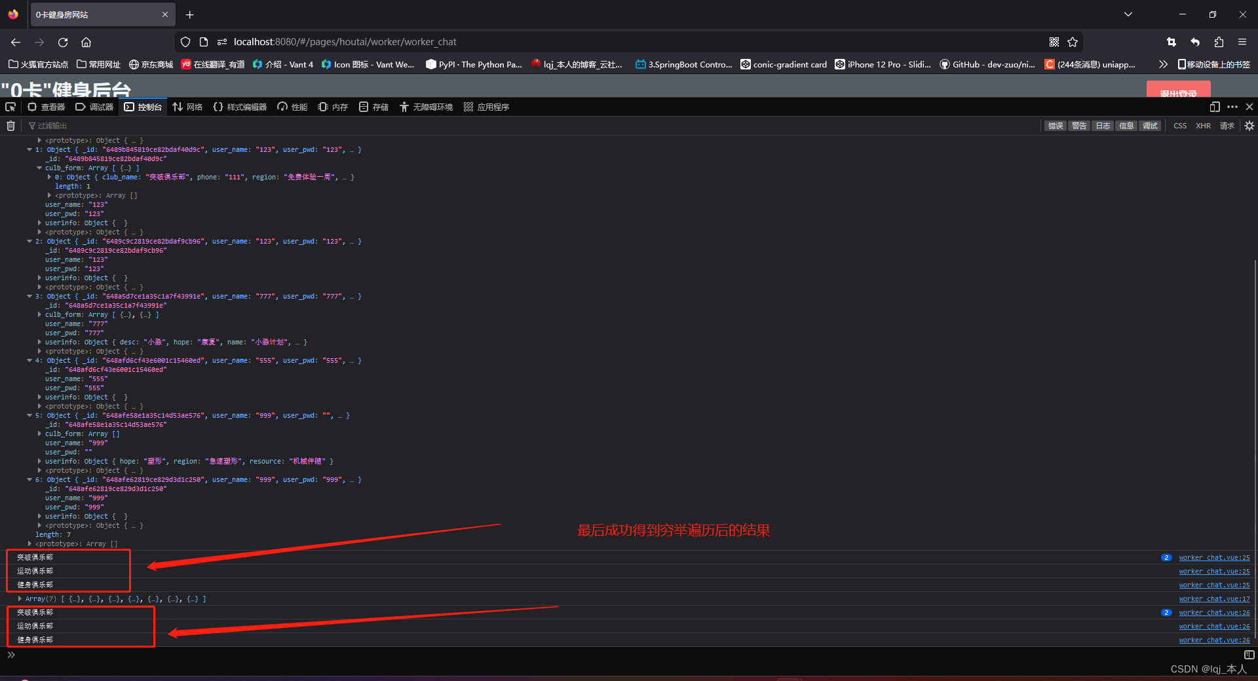Bookmark this page with star icon
Image resolution: width=1258 pixels, height=681 pixels.
1073,42
